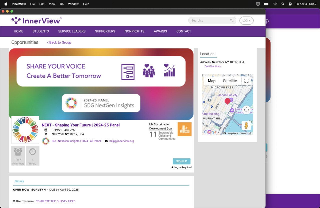Open the STUDENTS nav section
The image size is (320, 208).
point(41,31)
